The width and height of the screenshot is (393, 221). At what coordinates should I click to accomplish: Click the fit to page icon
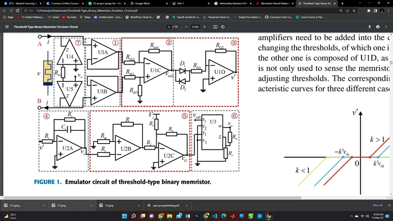[x=215, y=27]
